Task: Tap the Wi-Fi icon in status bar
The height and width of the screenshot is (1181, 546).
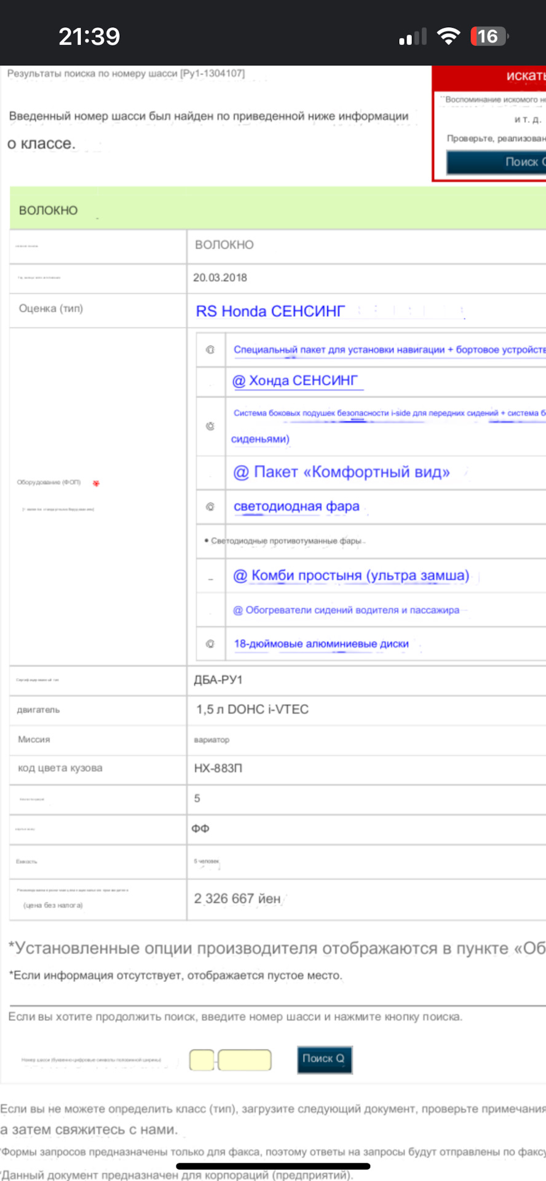Action: (x=449, y=36)
